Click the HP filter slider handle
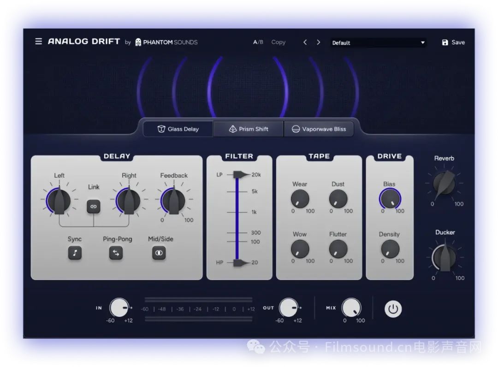498x367 pixels. [x=239, y=263]
